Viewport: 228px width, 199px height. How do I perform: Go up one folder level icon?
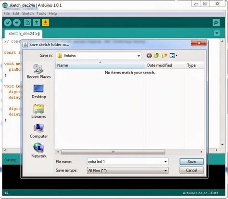pyautogui.click(x=157, y=56)
